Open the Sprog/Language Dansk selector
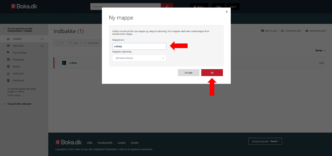The height and width of the screenshot is (156, 332). tap(265, 141)
